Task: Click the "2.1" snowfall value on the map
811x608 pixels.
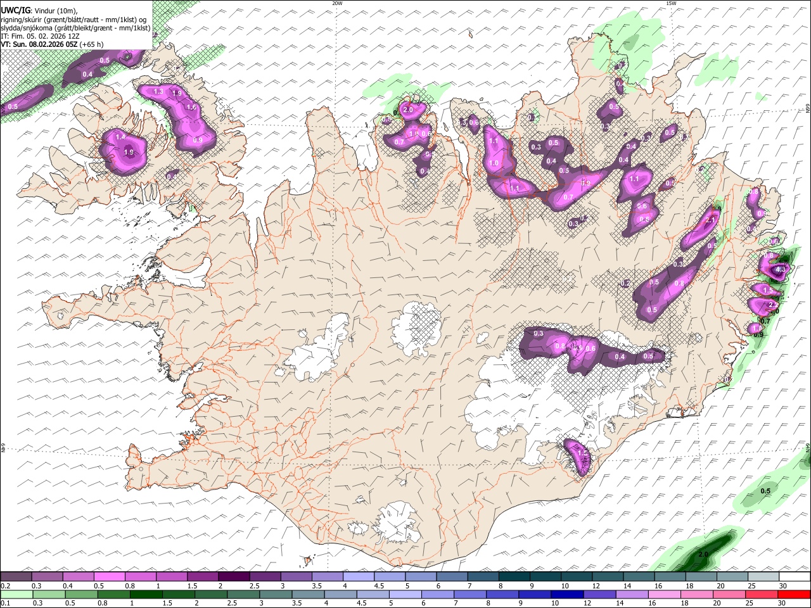Action: point(710,220)
